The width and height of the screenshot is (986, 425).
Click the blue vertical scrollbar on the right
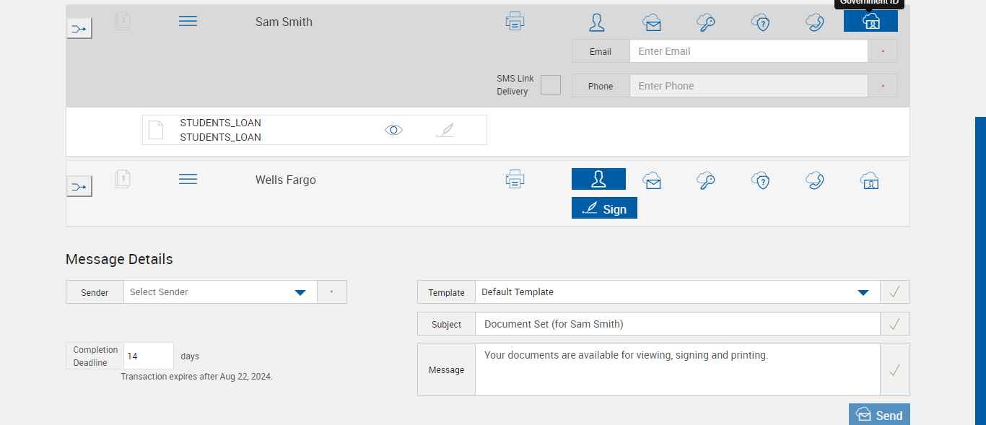pos(980,271)
